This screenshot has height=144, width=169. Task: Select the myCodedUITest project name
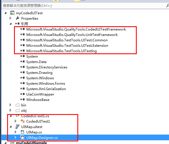pyautogui.click(x=29, y=13)
